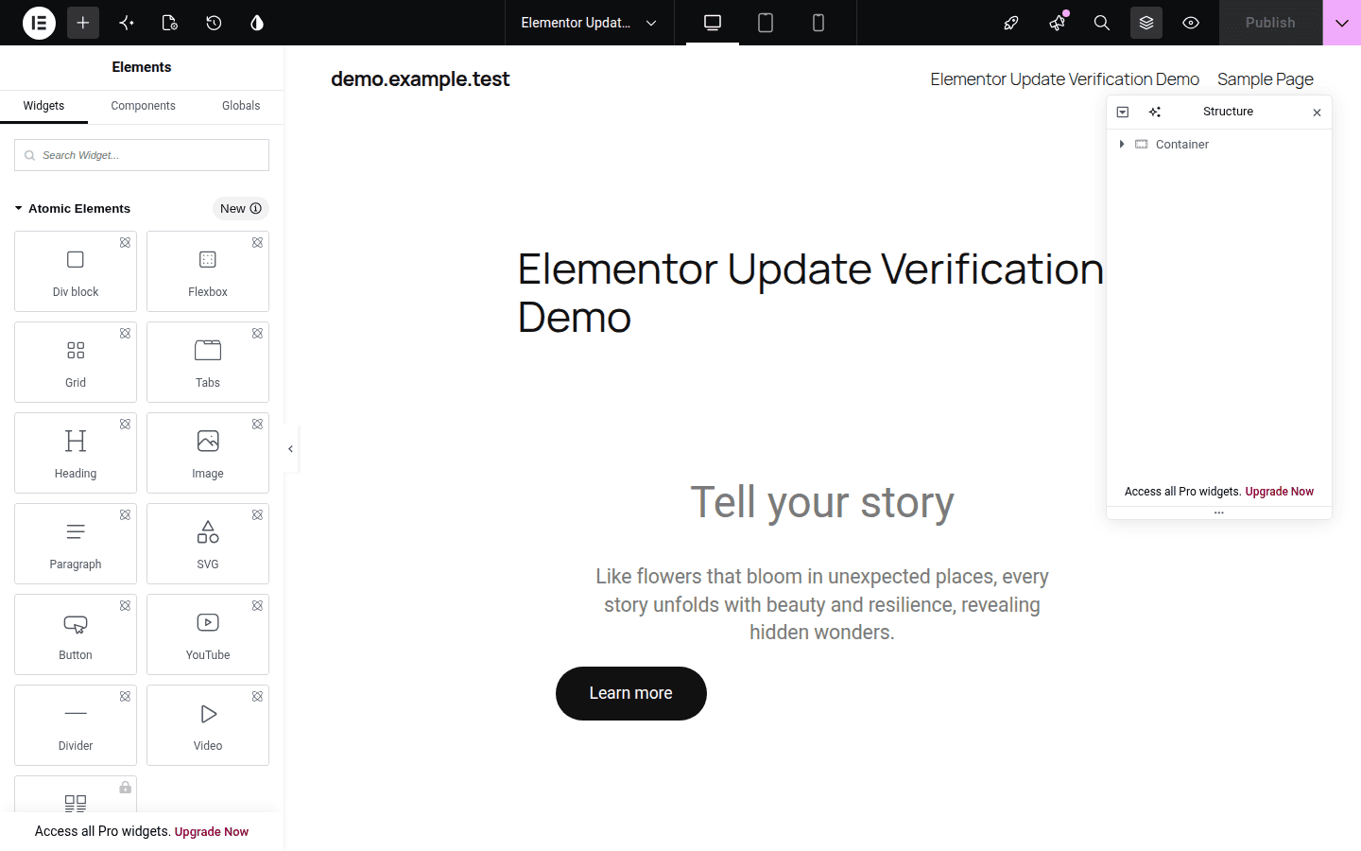
Task: Expand the Container item in Structure
Action: click(x=1122, y=144)
